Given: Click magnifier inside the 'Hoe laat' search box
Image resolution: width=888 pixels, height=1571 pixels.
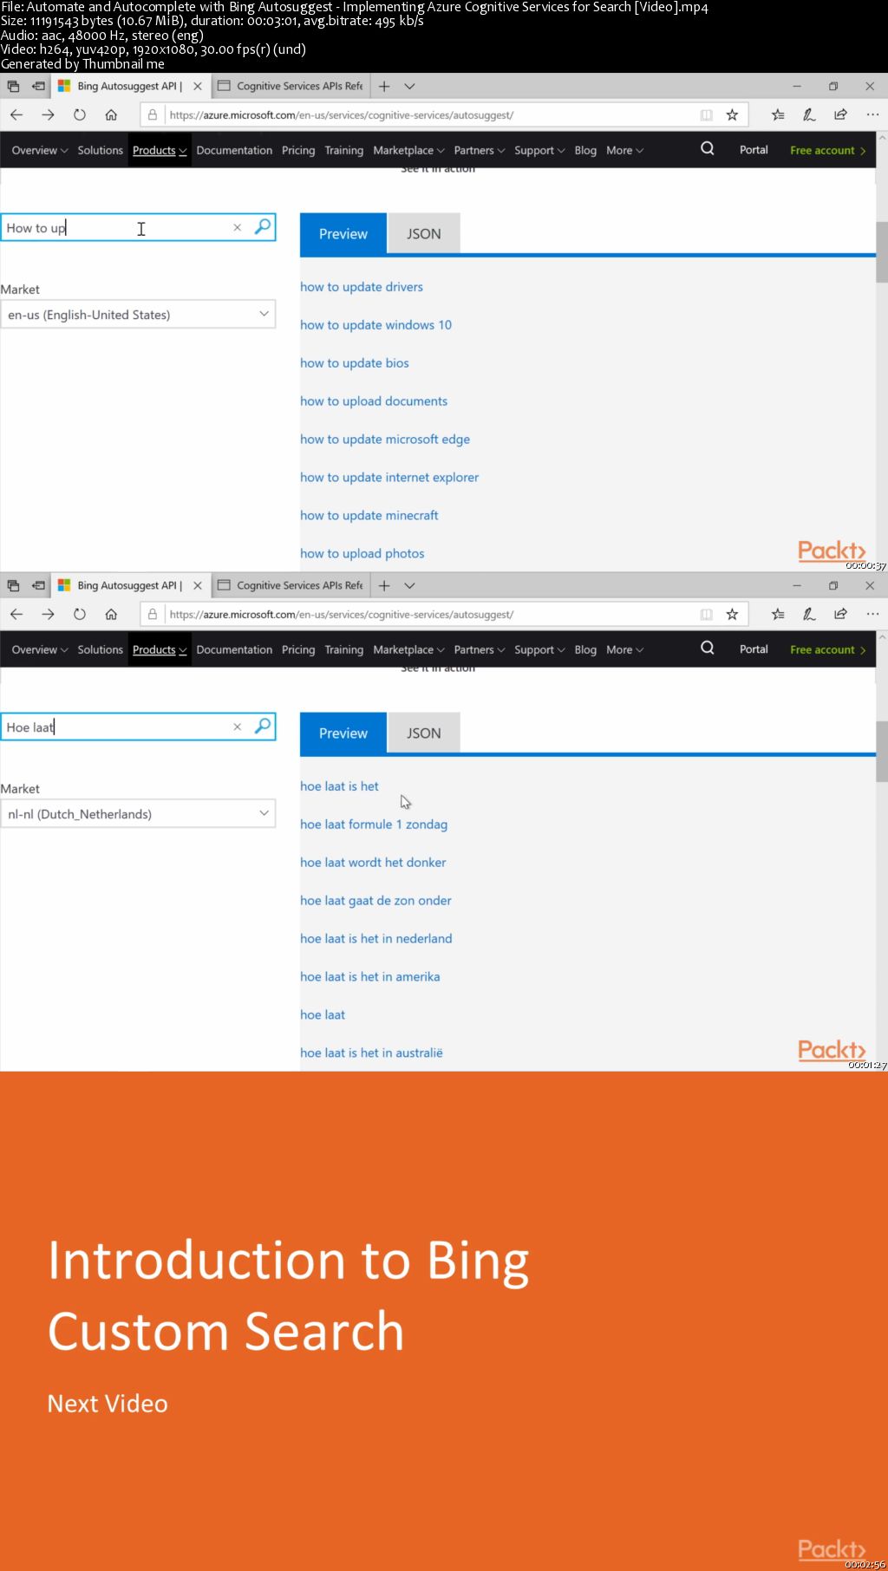Looking at the screenshot, I should click(263, 726).
